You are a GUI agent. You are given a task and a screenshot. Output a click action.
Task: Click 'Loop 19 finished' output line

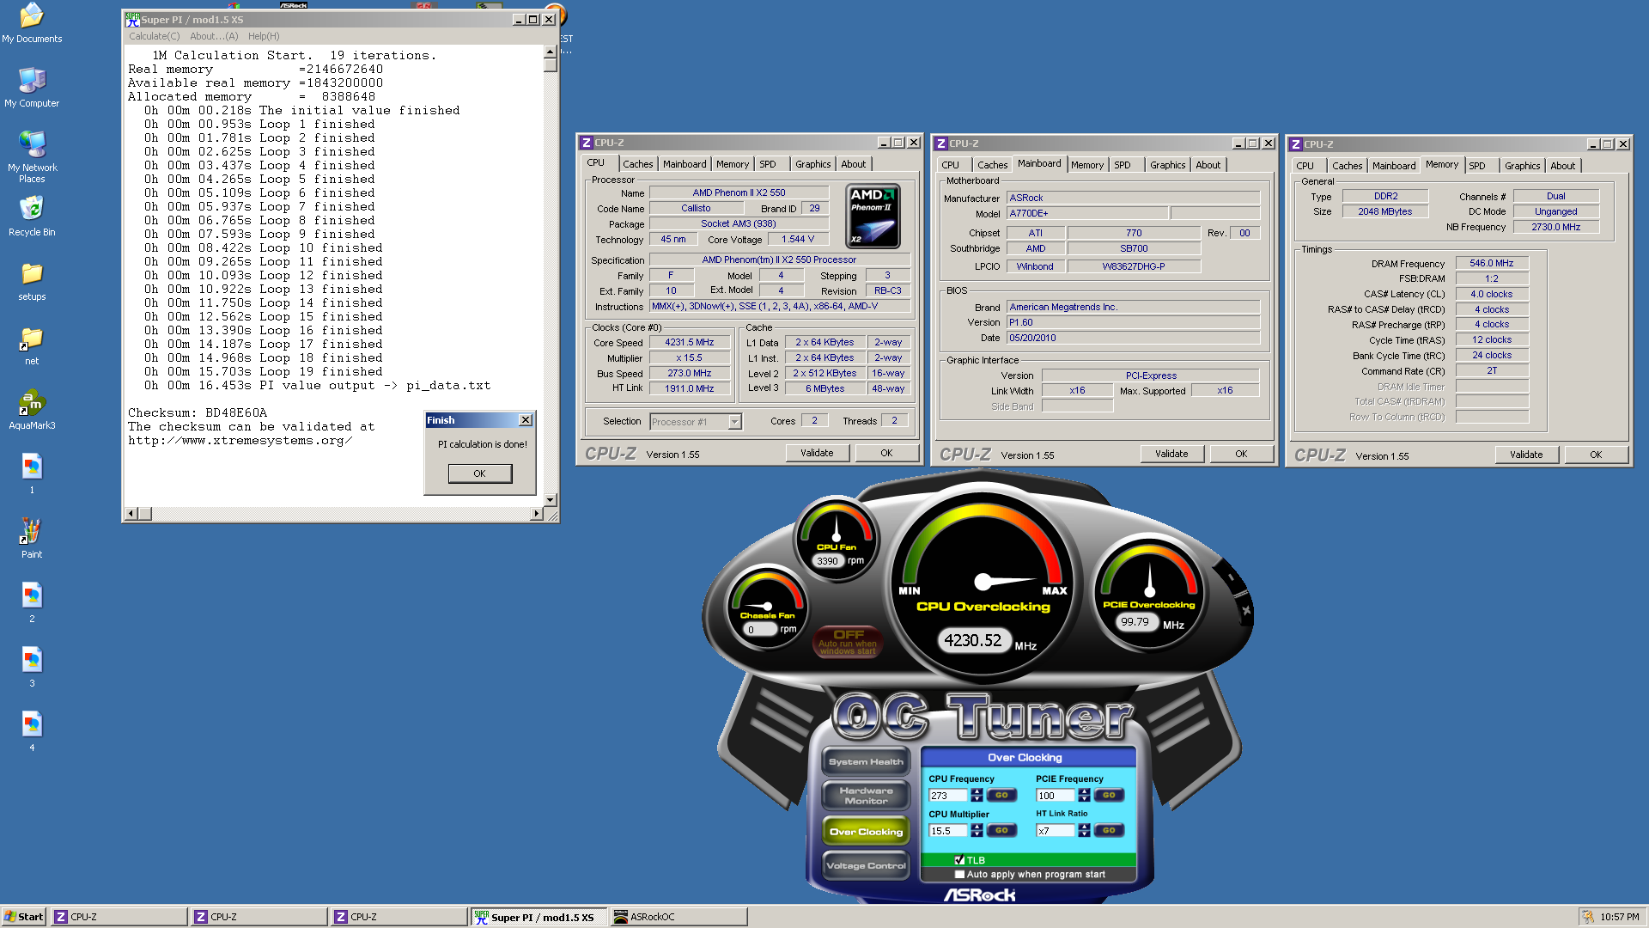263,371
